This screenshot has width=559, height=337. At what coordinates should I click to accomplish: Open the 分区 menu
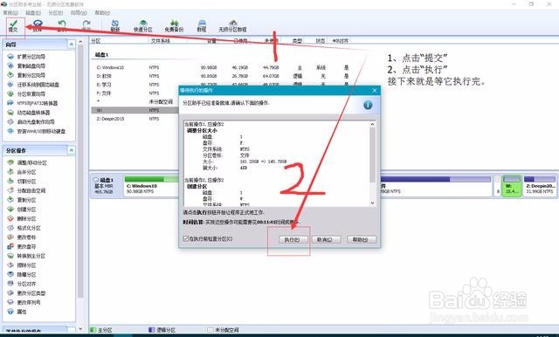pyautogui.click(x=56, y=13)
